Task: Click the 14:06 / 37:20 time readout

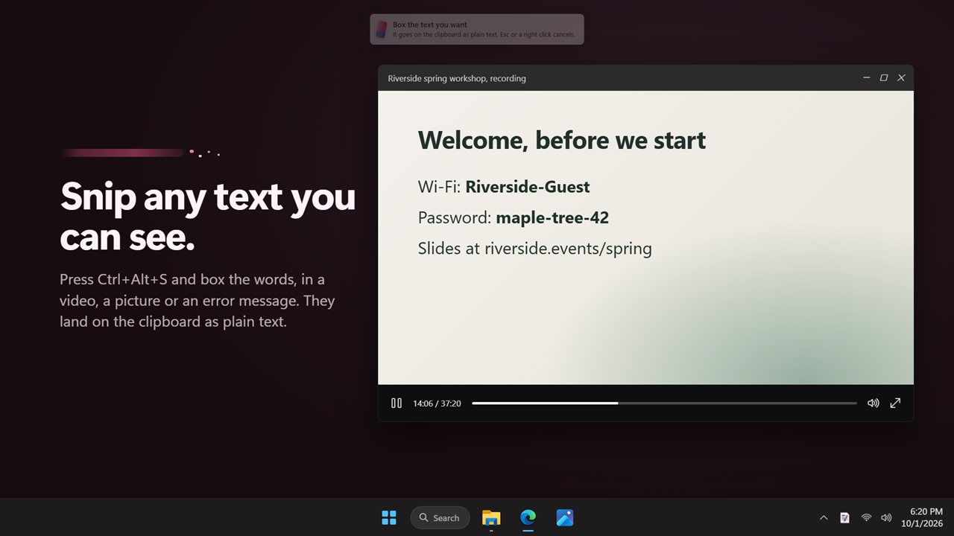Action: pos(437,403)
